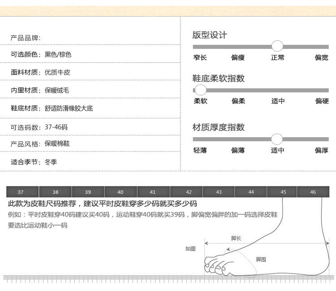Click the 材质厚度指数 slider handle
336x291 pixels.
tap(277, 139)
